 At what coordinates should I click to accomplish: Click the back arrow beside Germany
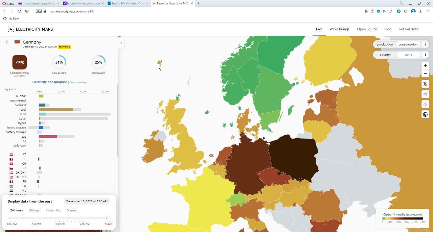click(7, 42)
